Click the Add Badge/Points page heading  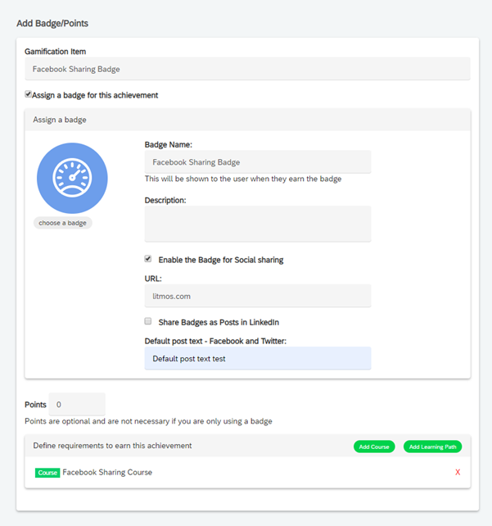click(52, 23)
